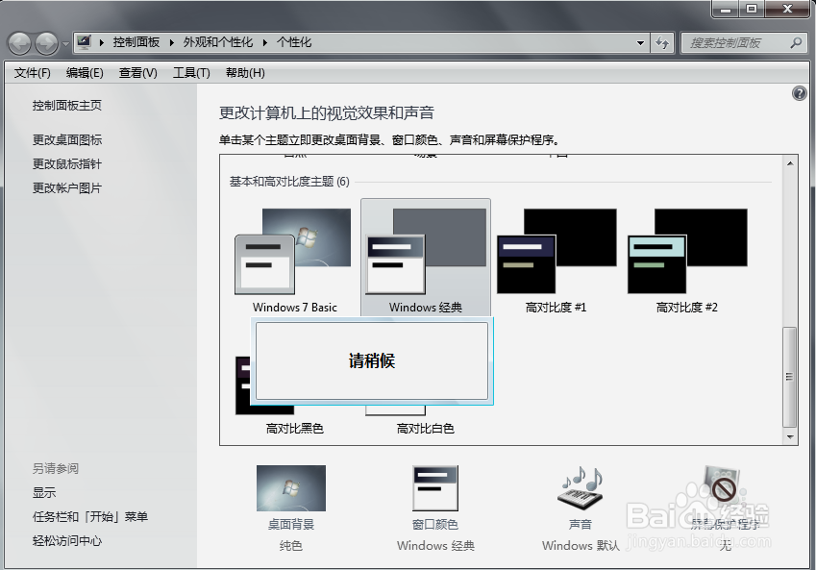Image resolution: width=816 pixels, height=570 pixels.
Task: Open the address bar history dropdown
Action: 641,43
